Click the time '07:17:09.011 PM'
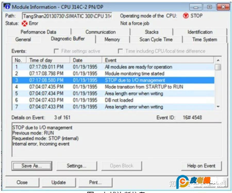The width and height of the screenshot is (232, 193). click(x=46, y=67)
